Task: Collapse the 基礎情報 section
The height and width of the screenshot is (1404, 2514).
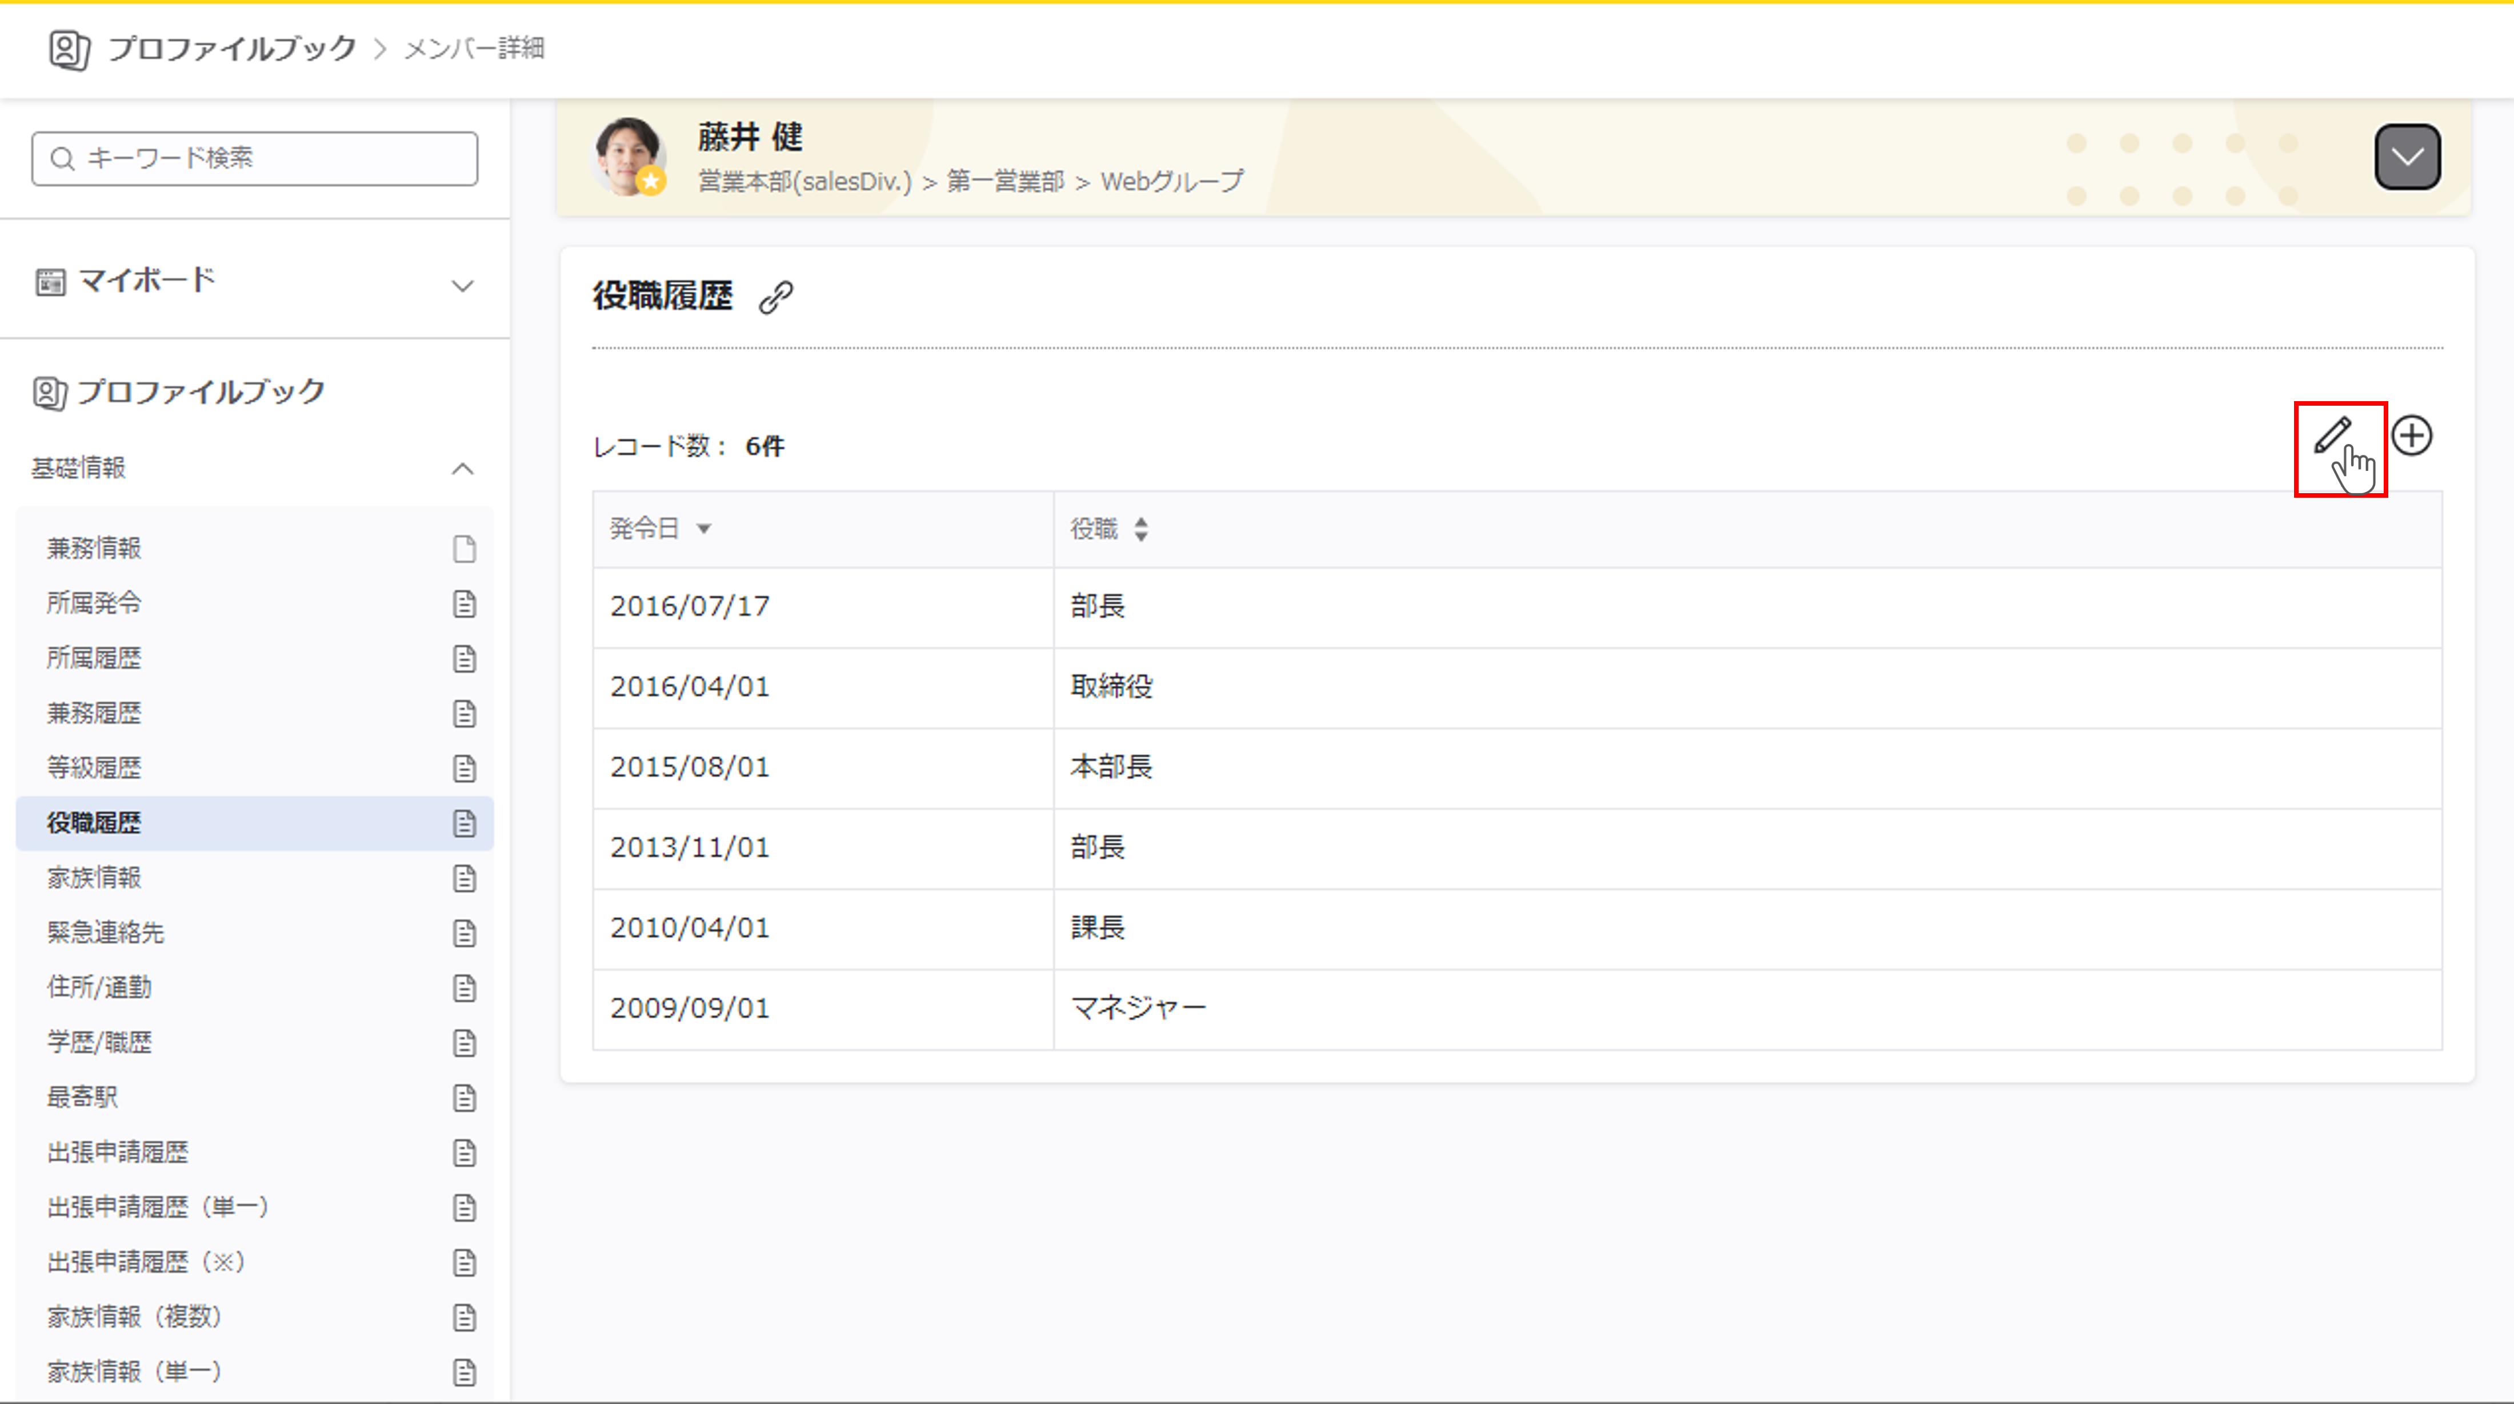Action: [x=463, y=469]
